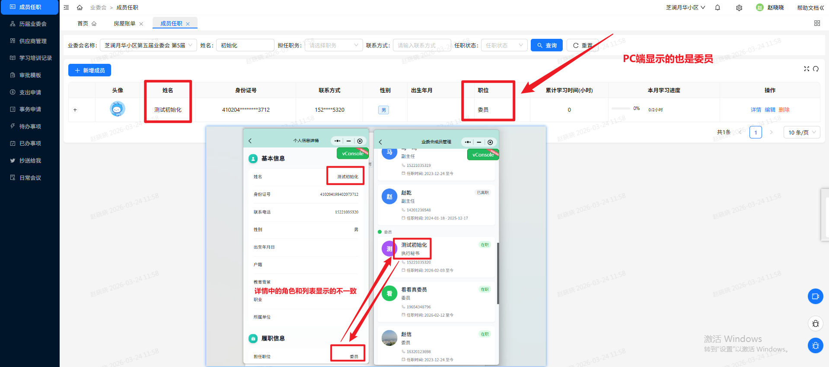Expand the member row with plus icon
This screenshot has height=367, width=829.
pos(75,110)
